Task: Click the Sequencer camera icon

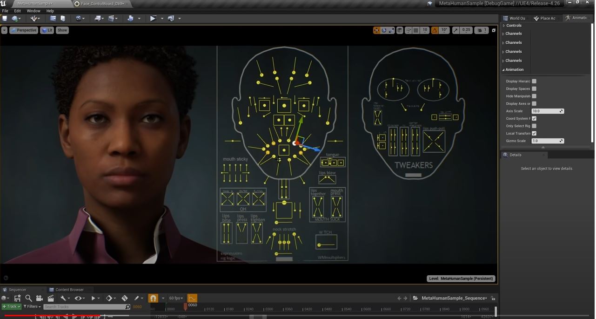Action: click(40, 298)
